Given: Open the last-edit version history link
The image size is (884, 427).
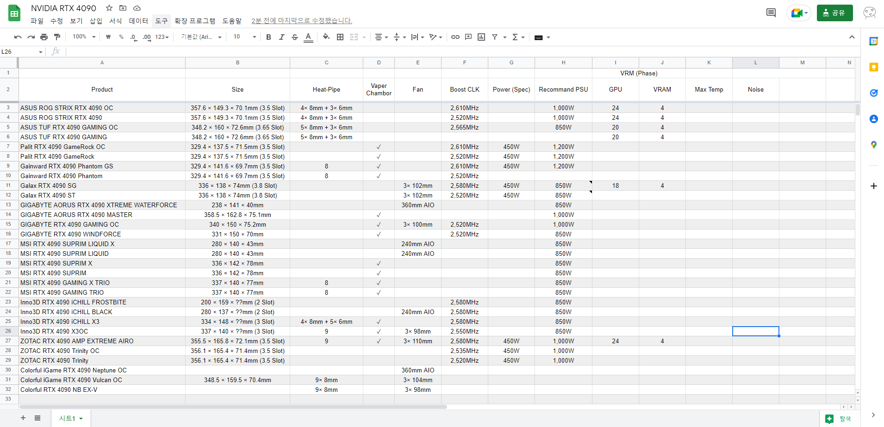Looking at the screenshot, I should (x=302, y=21).
